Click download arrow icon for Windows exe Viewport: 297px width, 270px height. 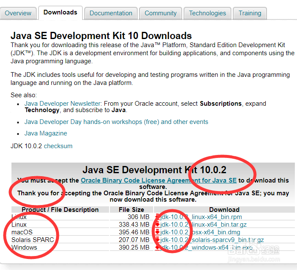tap(157, 247)
